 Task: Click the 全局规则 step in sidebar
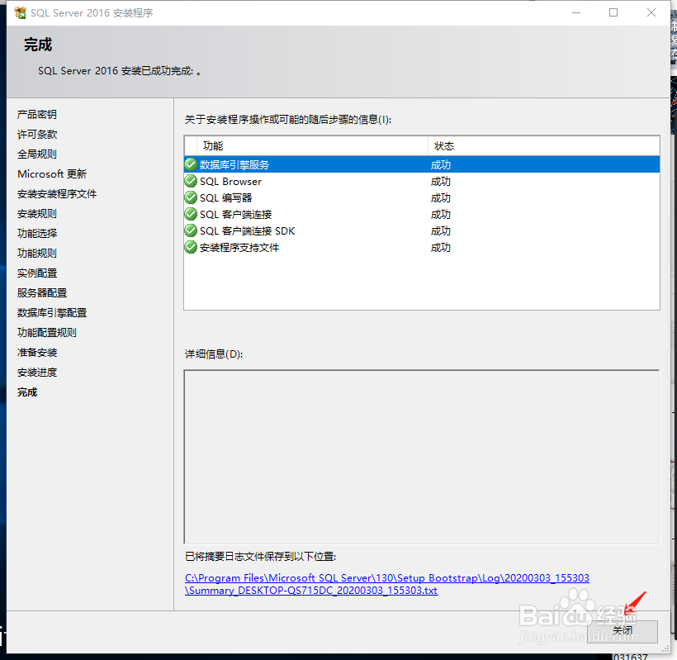point(37,154)
